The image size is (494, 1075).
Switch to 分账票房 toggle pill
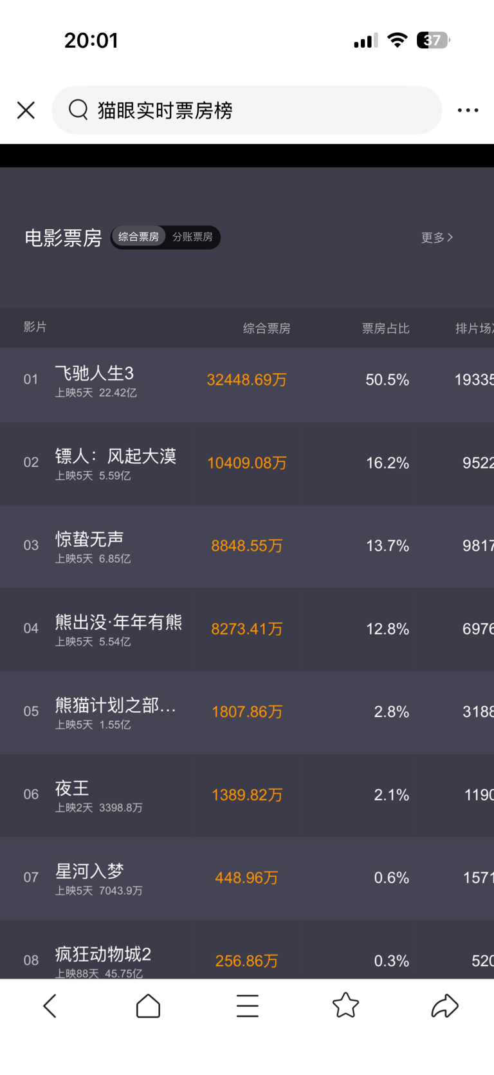[192, 237]
